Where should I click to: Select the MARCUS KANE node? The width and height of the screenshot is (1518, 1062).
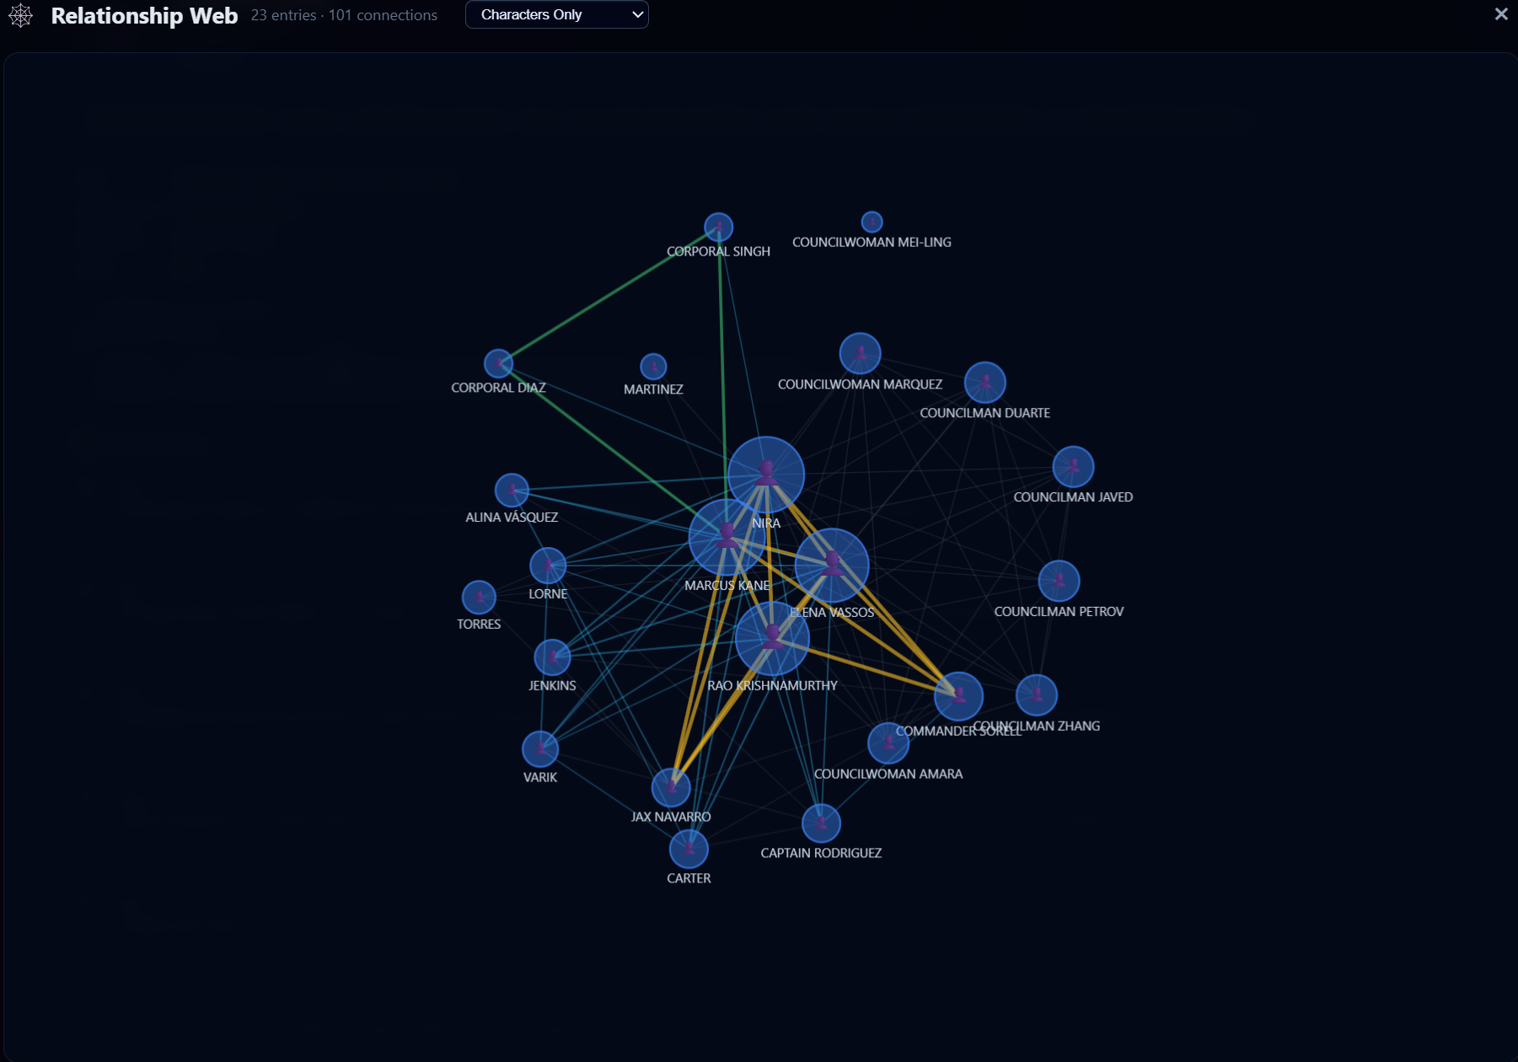[727, 536]
